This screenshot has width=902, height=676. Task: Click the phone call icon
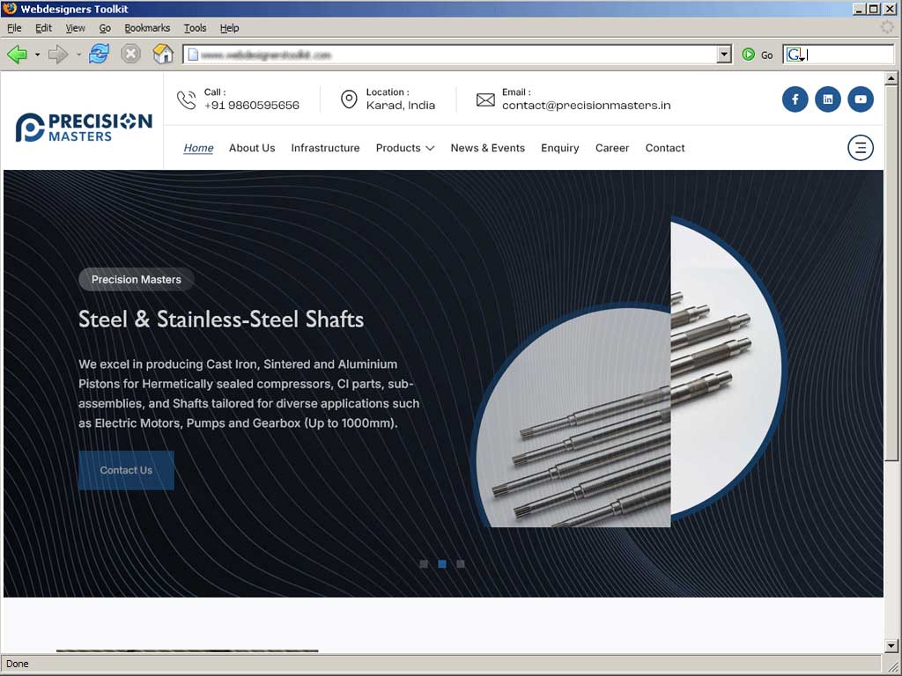pos(187,99)
